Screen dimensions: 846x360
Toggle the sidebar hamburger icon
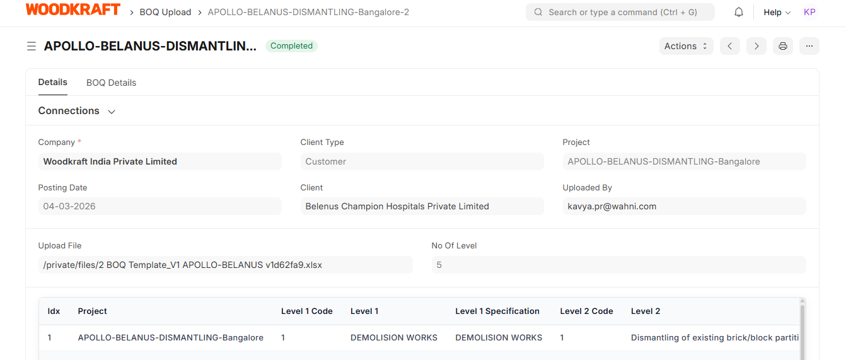click(31, 46)
